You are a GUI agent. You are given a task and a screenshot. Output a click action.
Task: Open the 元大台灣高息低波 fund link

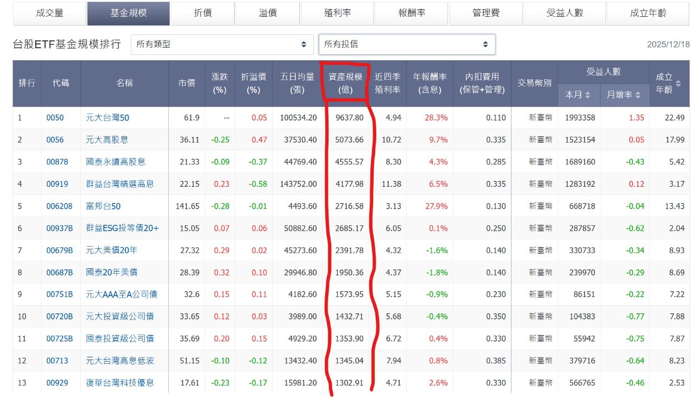[120, 361]
